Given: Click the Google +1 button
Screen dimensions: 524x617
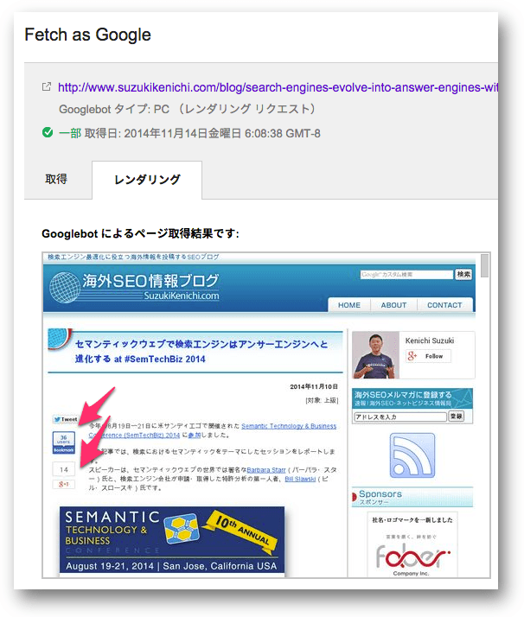Looking at the screenshot, I should click(x=64, y=485).
